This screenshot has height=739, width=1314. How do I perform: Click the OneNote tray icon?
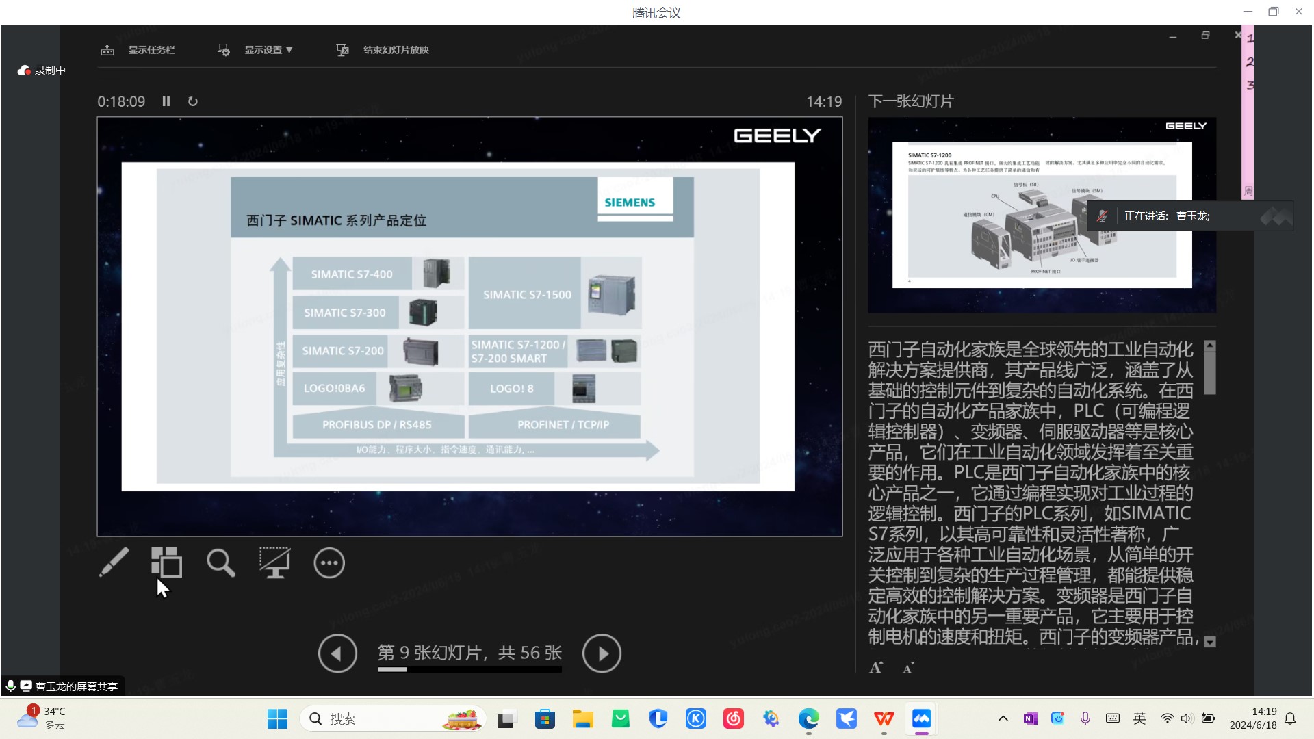click(x=1030, y=718)
